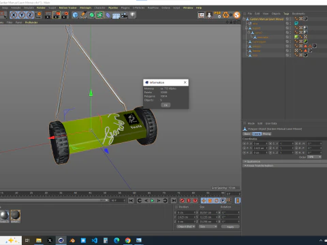
Task: Open the MoGraph menu
Action: coord(85,7)
